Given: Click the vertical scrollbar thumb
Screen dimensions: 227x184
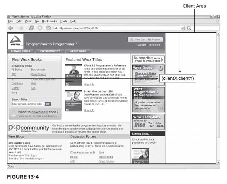Looking at the screenshot, I should click(x=218, y=87).
